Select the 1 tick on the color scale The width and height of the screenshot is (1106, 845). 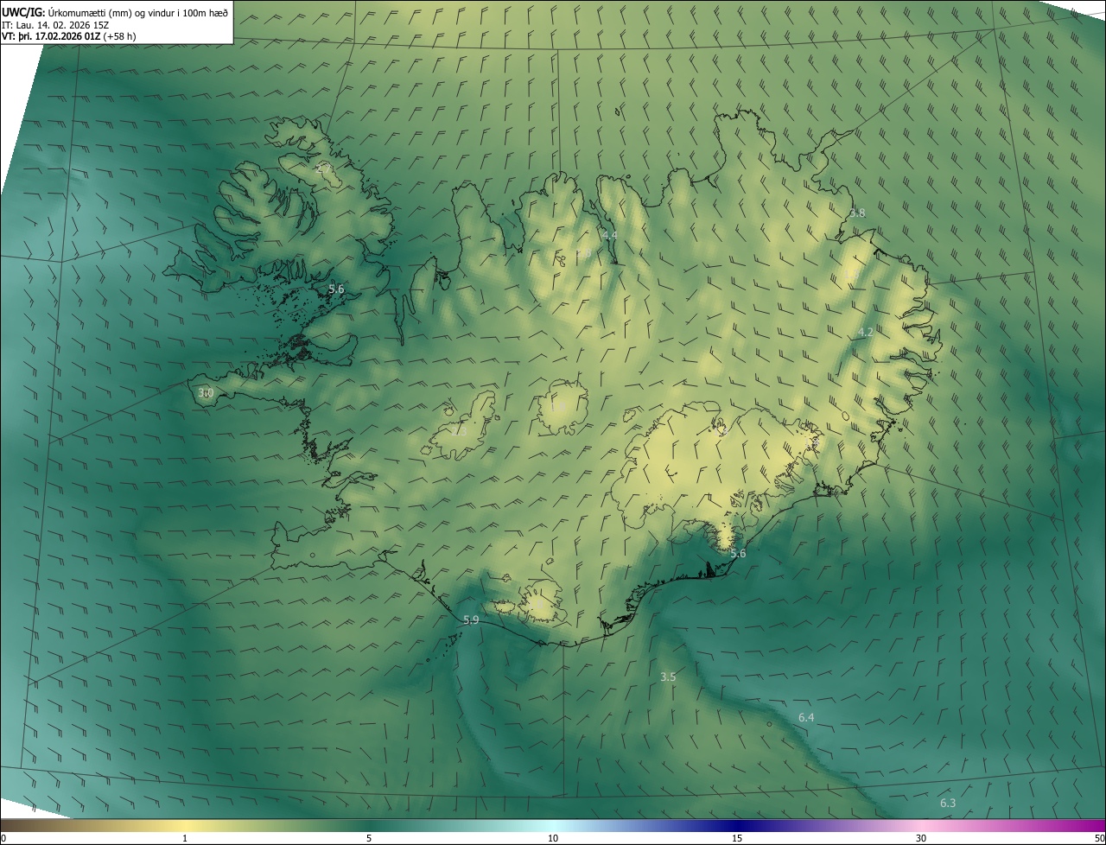coord(185,838)
